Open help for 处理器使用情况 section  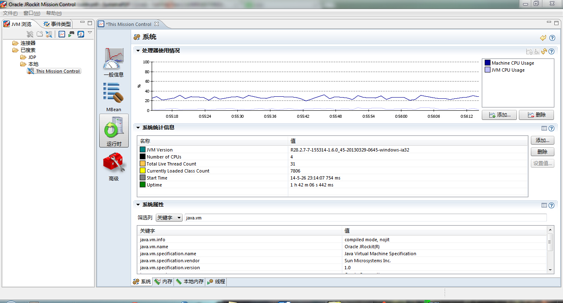point(551,51)
